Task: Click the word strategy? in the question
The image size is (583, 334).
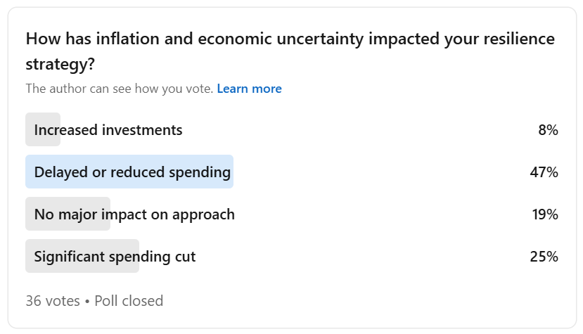Action: click(x=60, y=65)
